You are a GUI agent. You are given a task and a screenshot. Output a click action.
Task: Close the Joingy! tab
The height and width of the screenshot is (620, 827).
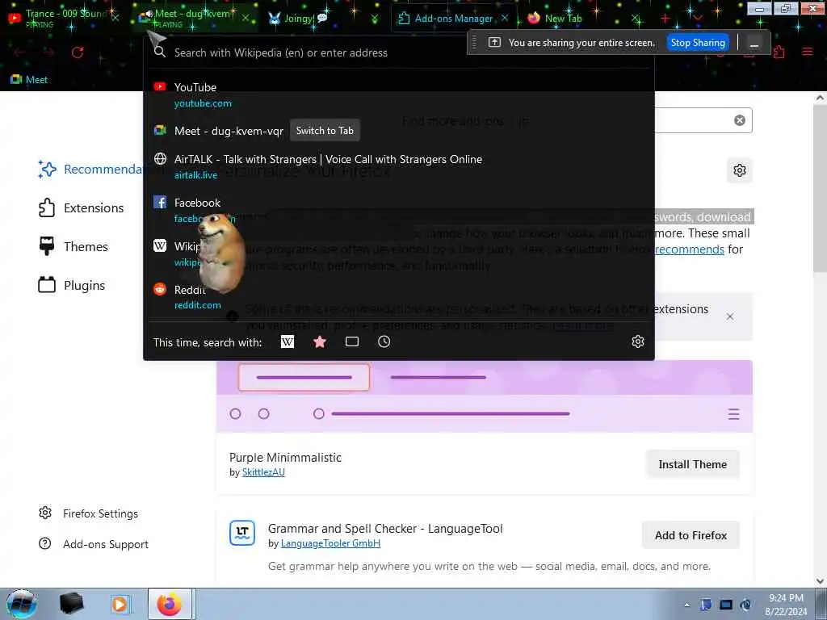pyautogui.click(x=375, y=19)
